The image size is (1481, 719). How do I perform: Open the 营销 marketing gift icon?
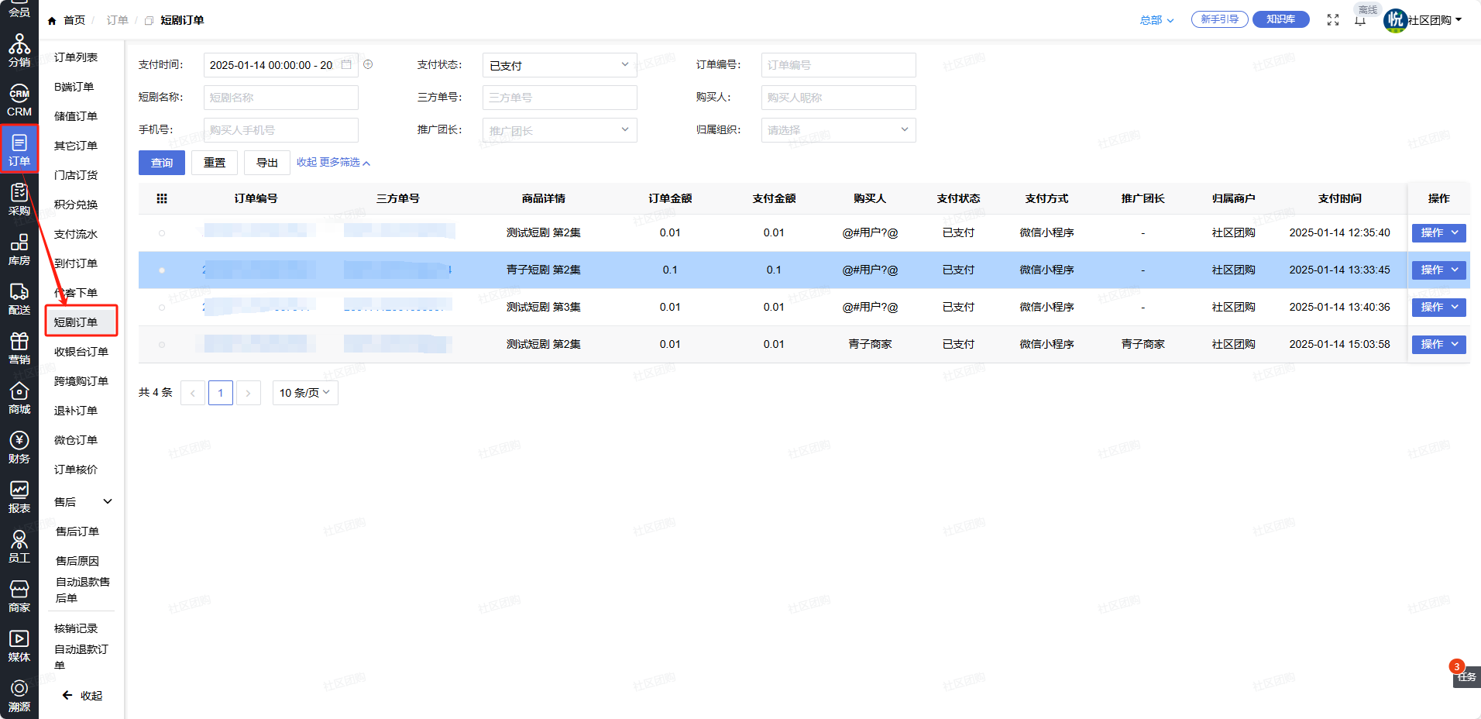[19, 348]
